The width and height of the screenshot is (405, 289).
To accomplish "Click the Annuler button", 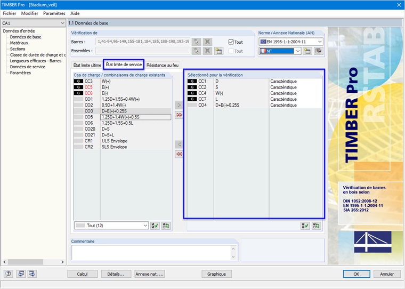I will 387,274.
